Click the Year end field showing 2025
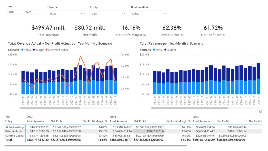Screen dimensions: 268x151 32,12
